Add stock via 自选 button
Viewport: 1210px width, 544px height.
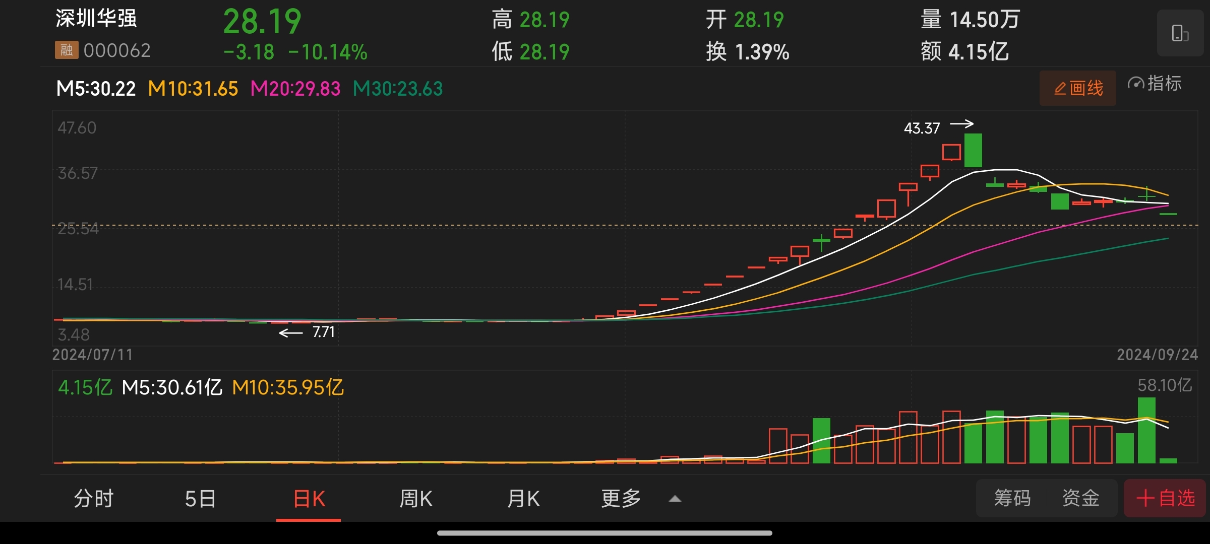(x=1165, y=498)
